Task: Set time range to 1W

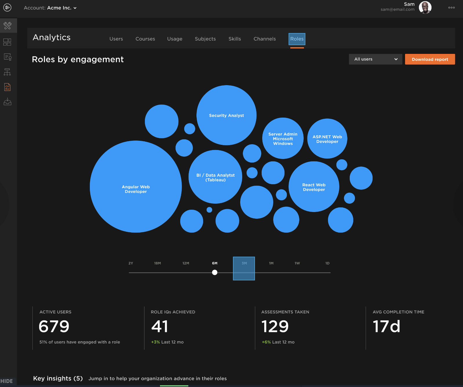Action: [297, 263]
